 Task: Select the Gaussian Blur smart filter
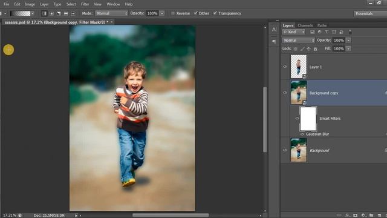point(317,134)
